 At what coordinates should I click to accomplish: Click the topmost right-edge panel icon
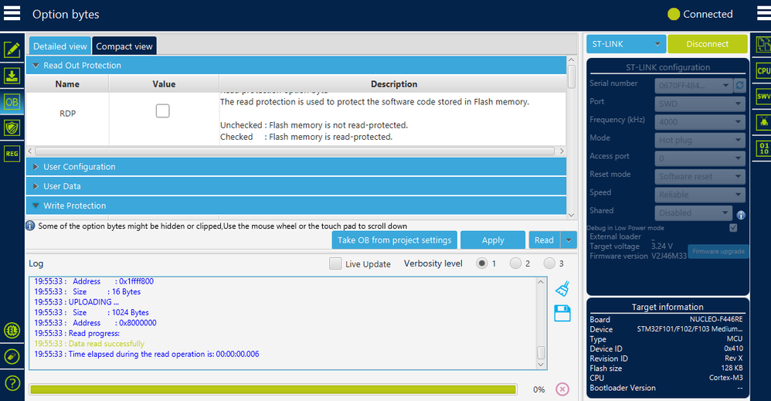pos(763,44)
